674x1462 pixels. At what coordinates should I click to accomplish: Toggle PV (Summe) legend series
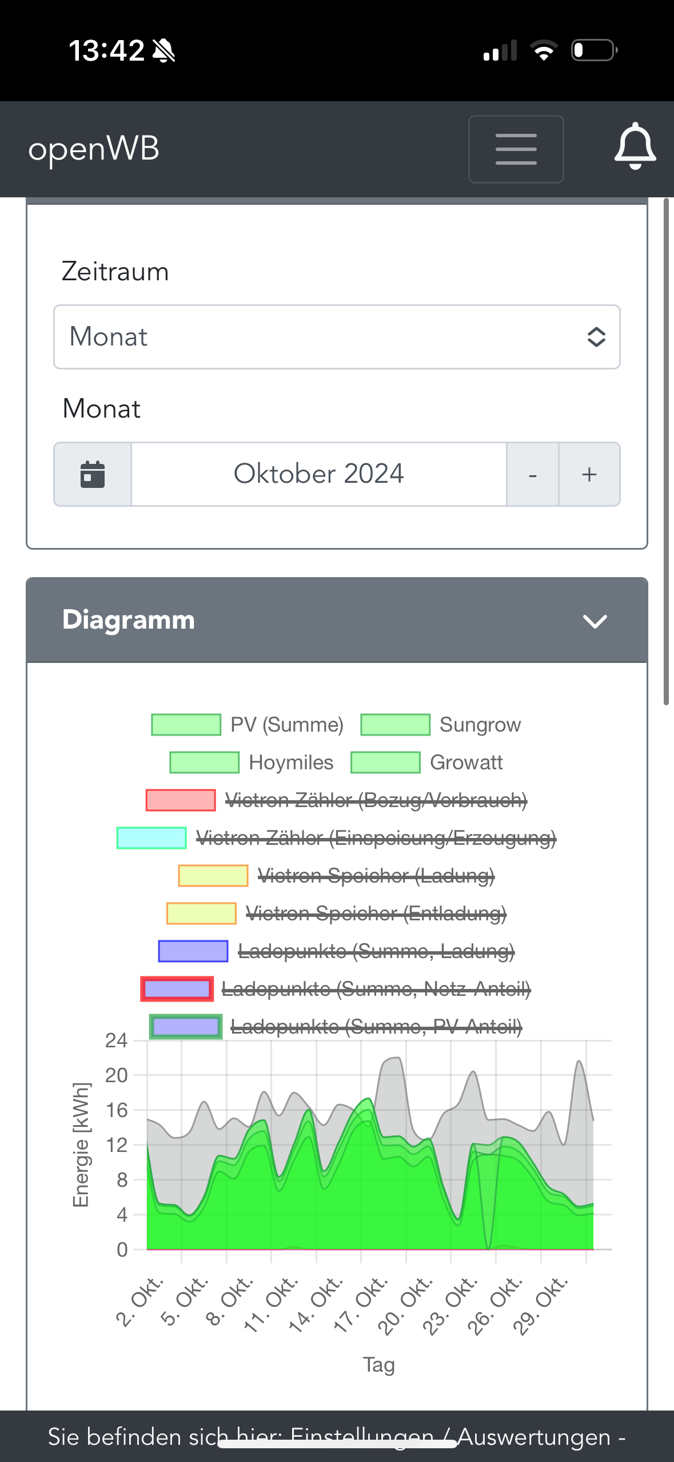tap(247, 725)
